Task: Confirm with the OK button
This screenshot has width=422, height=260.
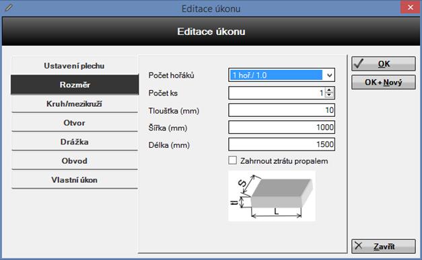Action: point(383,64)
